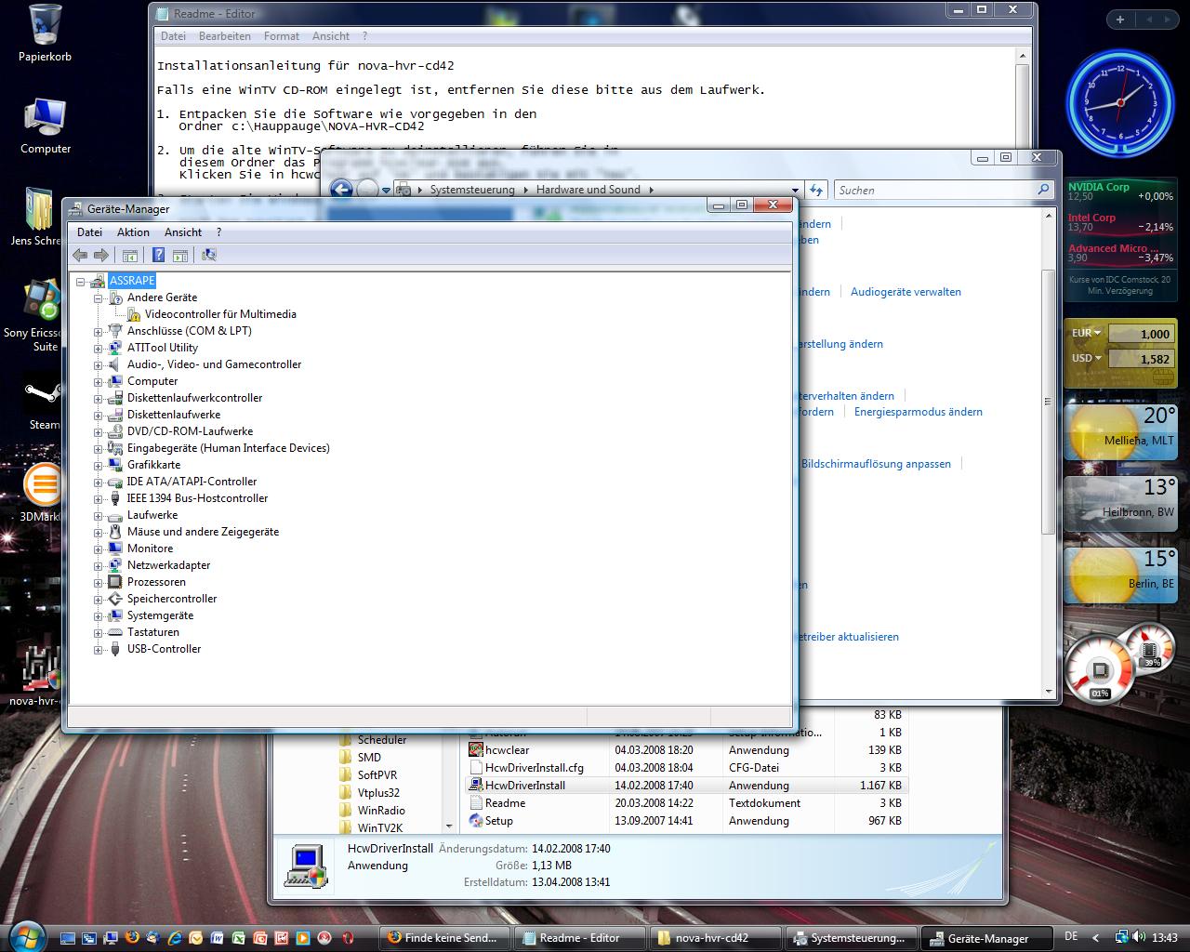Image resolution: width=1190 pixels, height=952 pixels.
Task: Switch to nova-hvr-cd42 taskbar button
Action: point(716,938)
